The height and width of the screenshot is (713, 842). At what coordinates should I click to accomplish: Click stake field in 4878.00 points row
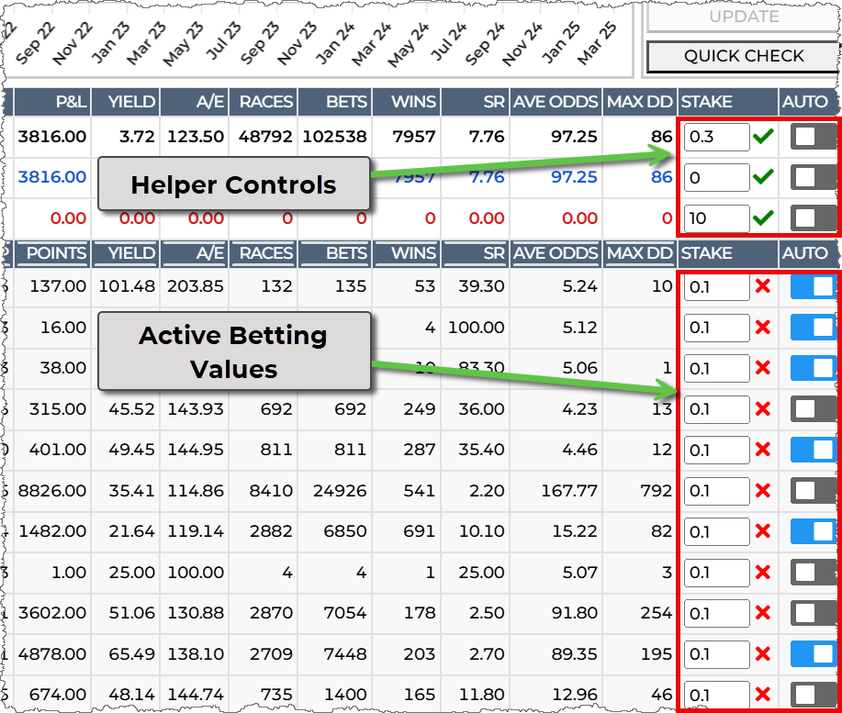[x=717, y=654]
